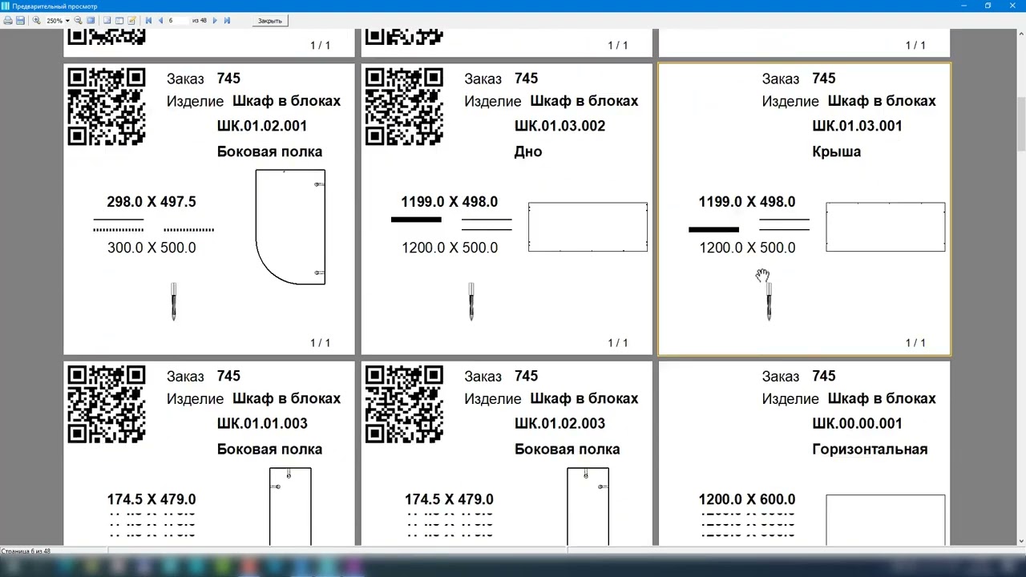Click the rectangle drawing on Крыша label
This screenshot has width=1026, height=577.
[885, 227]
